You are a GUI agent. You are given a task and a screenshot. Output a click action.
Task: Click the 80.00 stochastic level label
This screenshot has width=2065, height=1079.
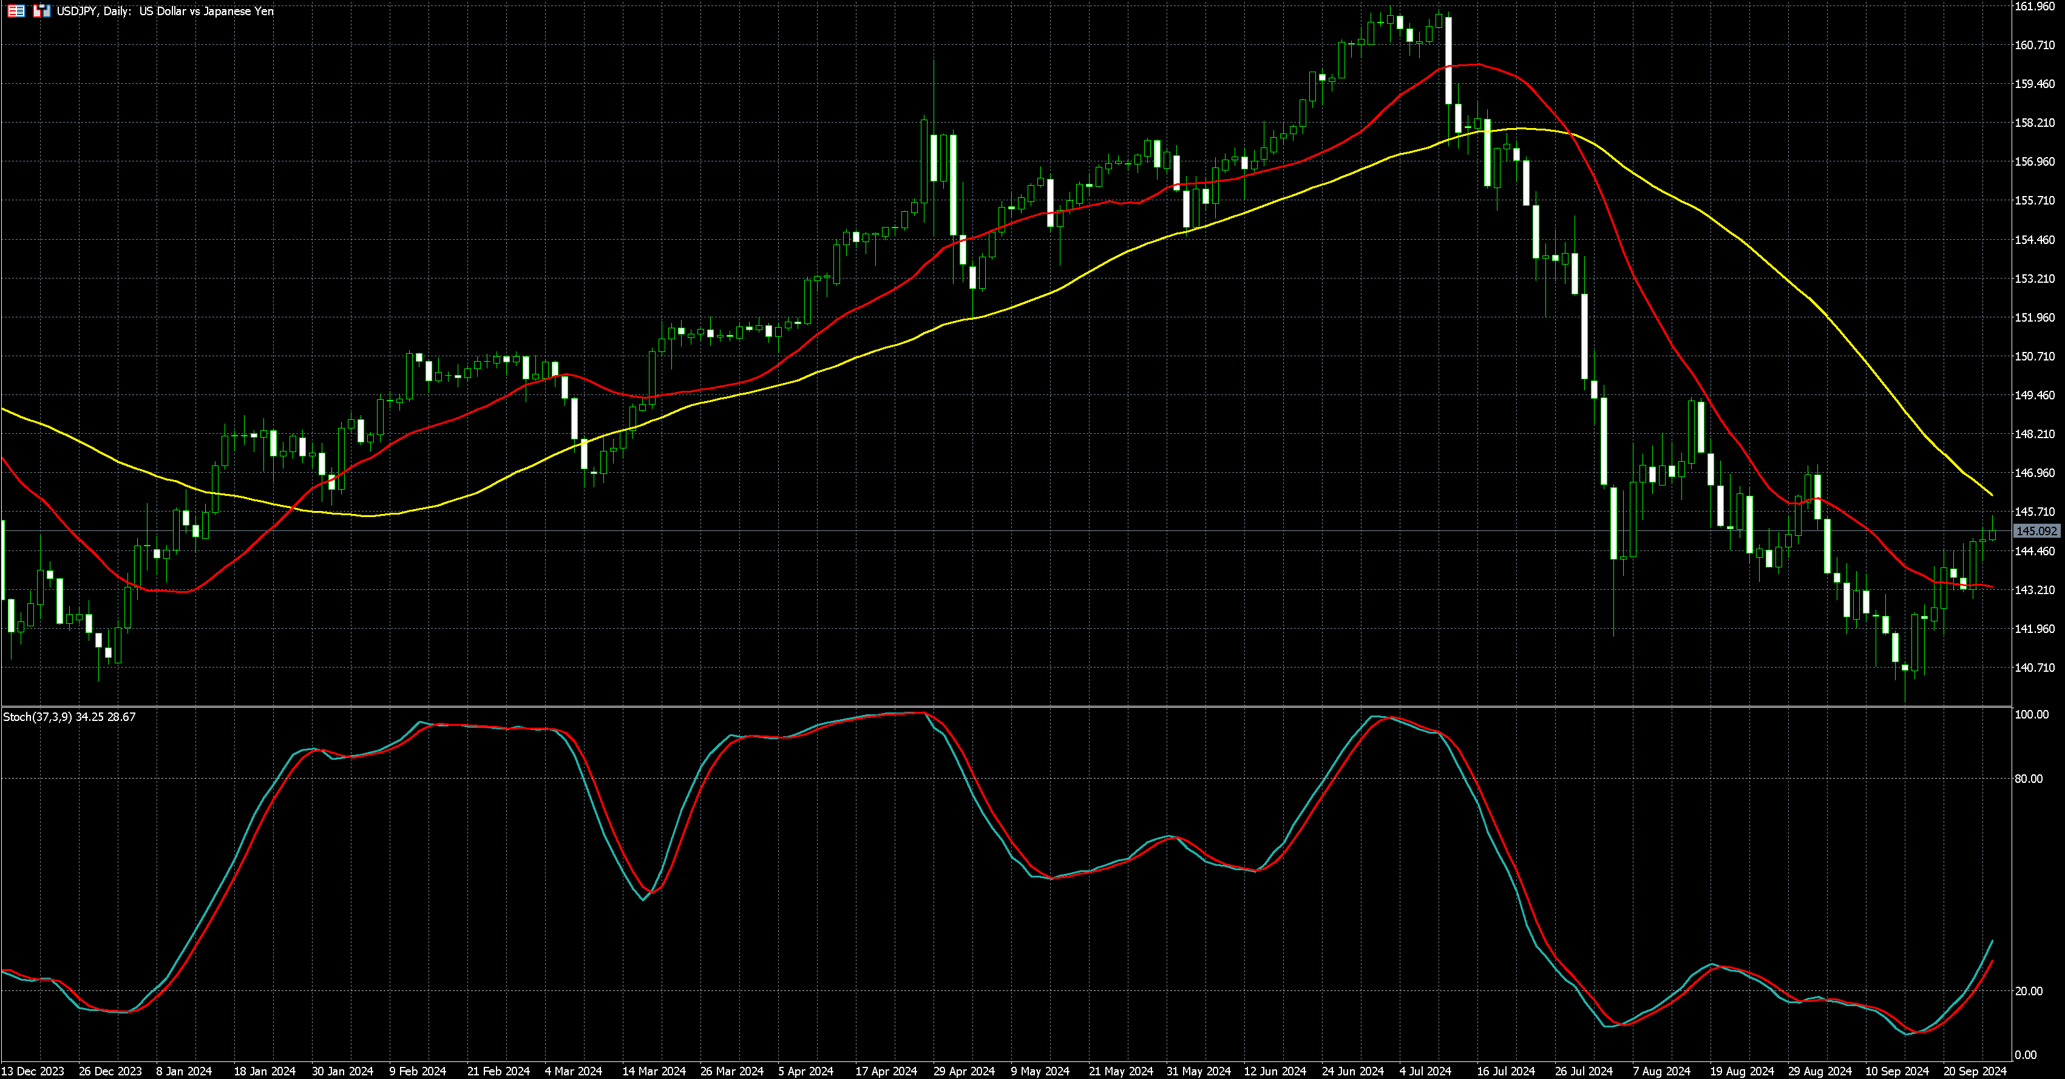(x=2029, y=779)
